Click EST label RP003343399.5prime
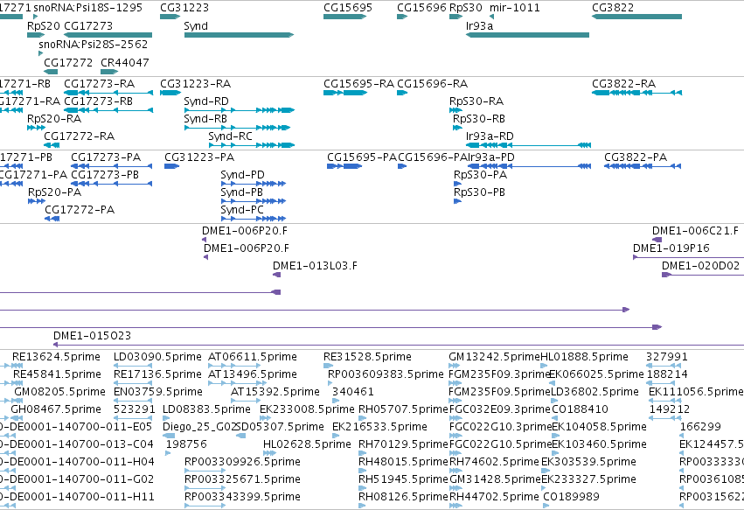Image resolution: width=744 pixels, height=510 pixels. point(242,497)
